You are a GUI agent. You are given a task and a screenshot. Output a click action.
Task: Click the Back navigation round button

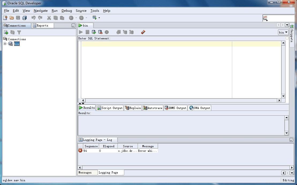click(x=71, y=18)
